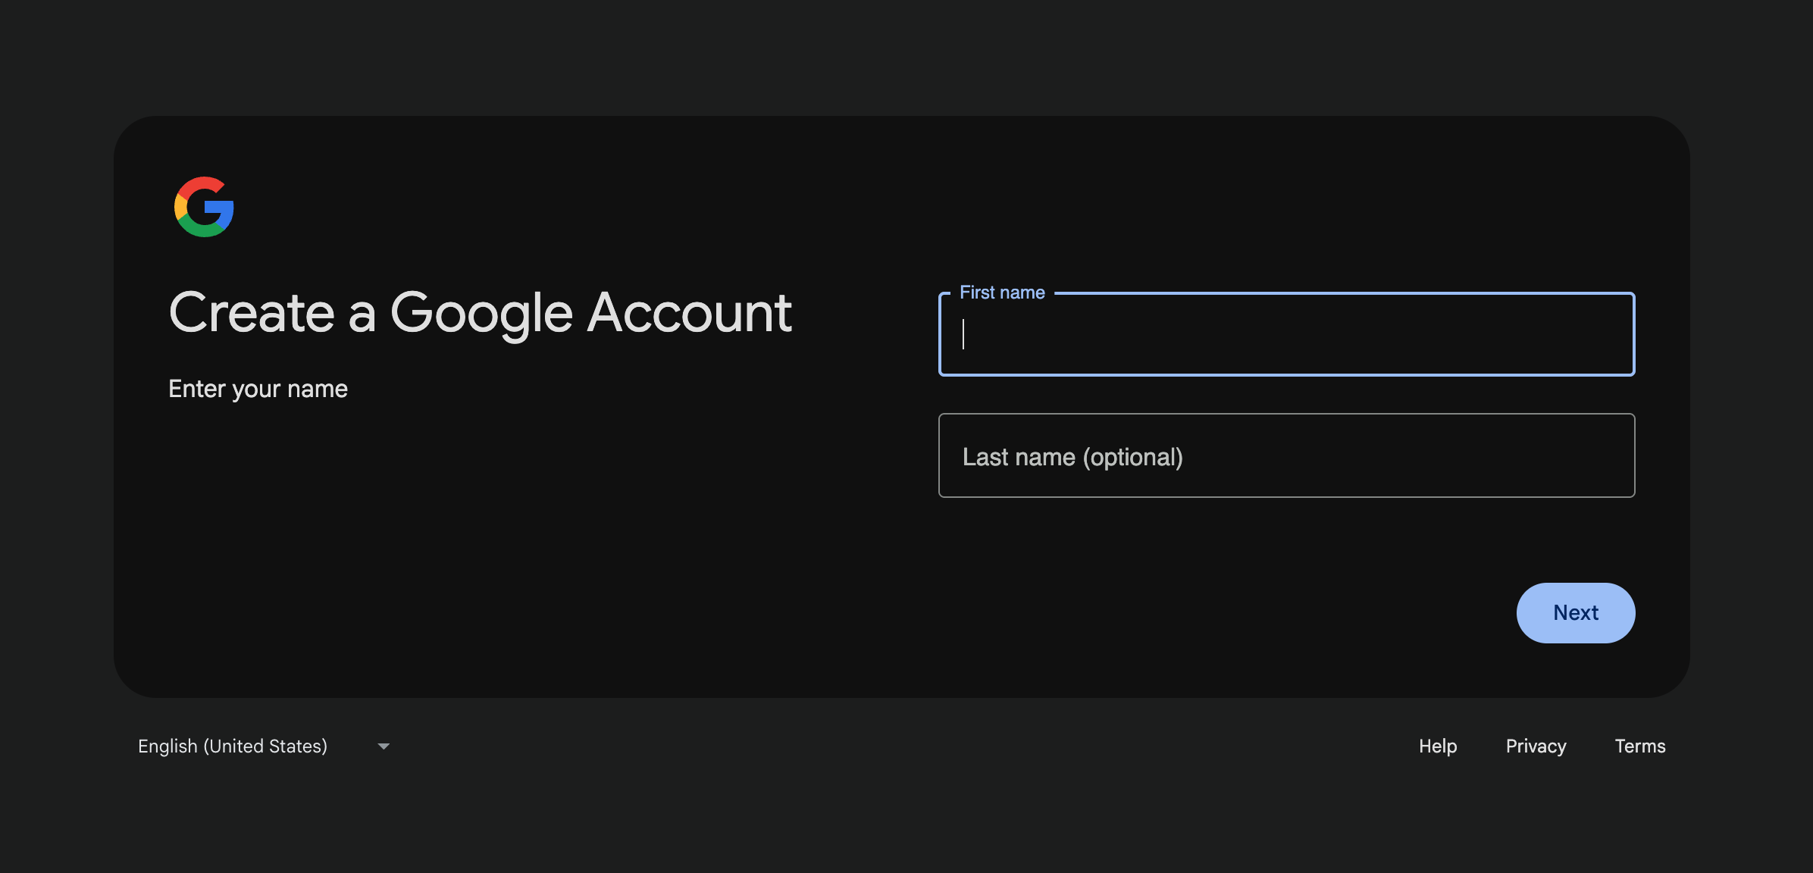This screenshot has height=873, width=1813.
Task: Click the Next button
Action: coord(1575,613)
